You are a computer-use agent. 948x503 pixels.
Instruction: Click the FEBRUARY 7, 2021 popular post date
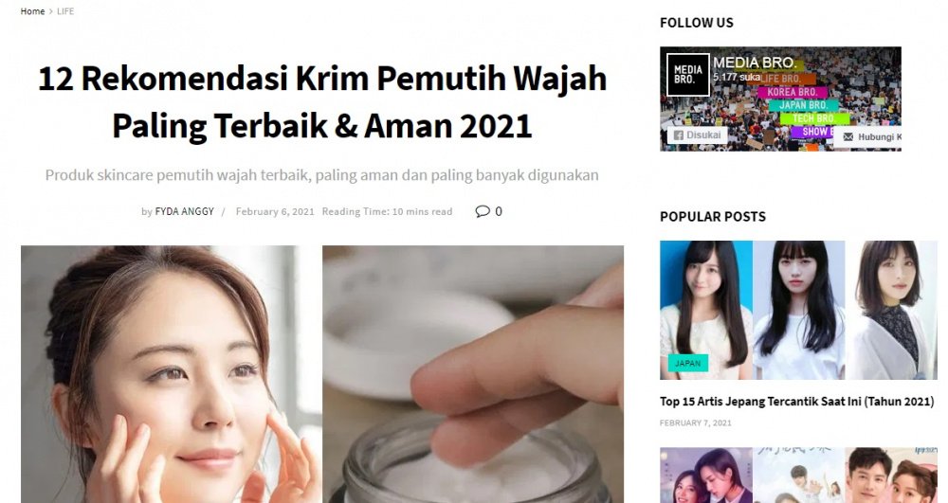(696, 422)
